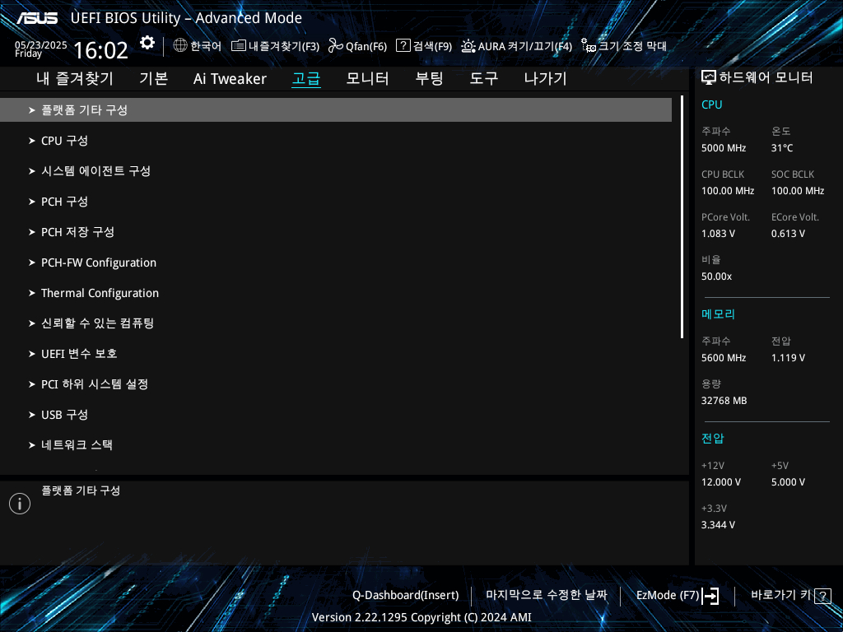Click +12V value 12.000 V

click(x=721, y=482)
